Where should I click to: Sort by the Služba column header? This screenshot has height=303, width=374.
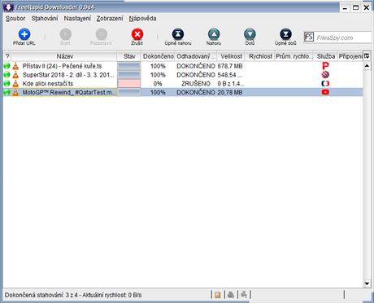click(x=326, y=56)
